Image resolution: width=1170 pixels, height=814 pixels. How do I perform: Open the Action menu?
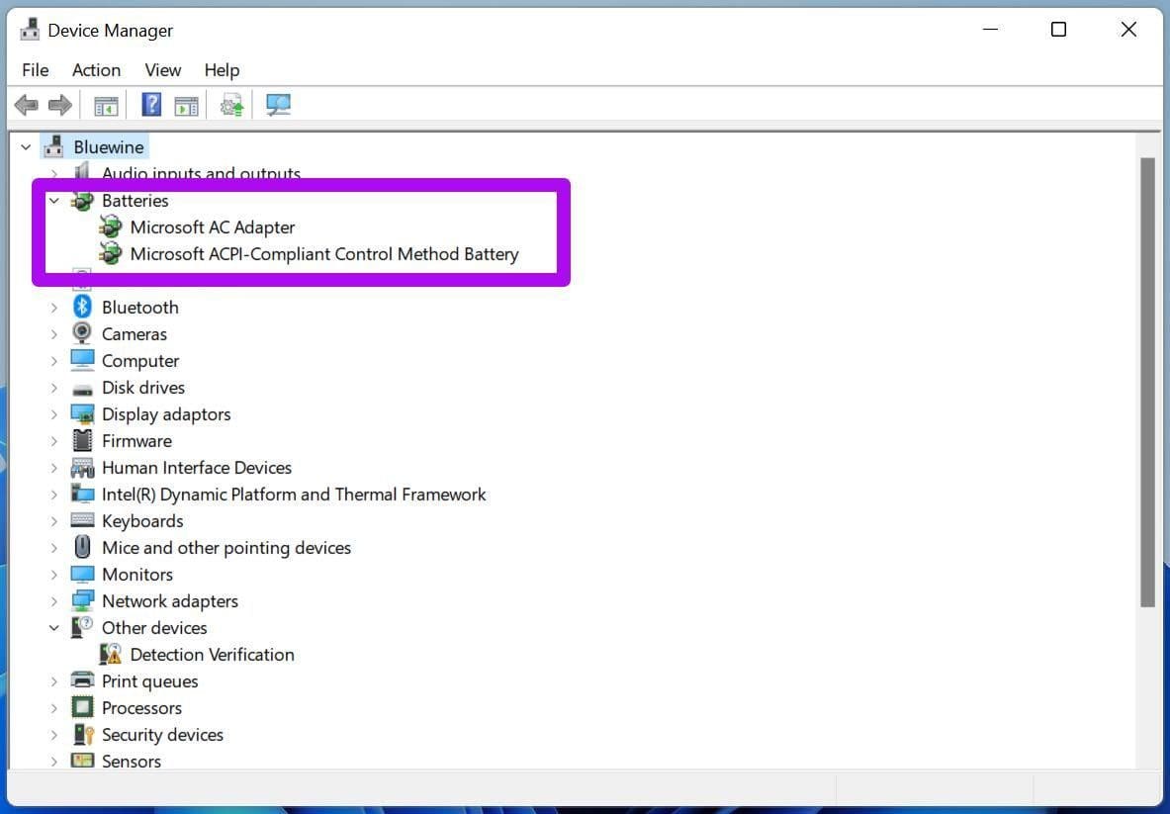(96, 70)
